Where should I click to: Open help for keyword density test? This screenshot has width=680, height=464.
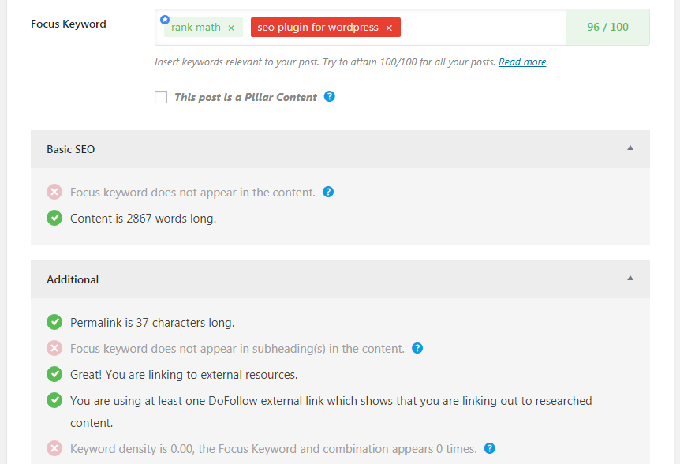(x=490, y=449)
